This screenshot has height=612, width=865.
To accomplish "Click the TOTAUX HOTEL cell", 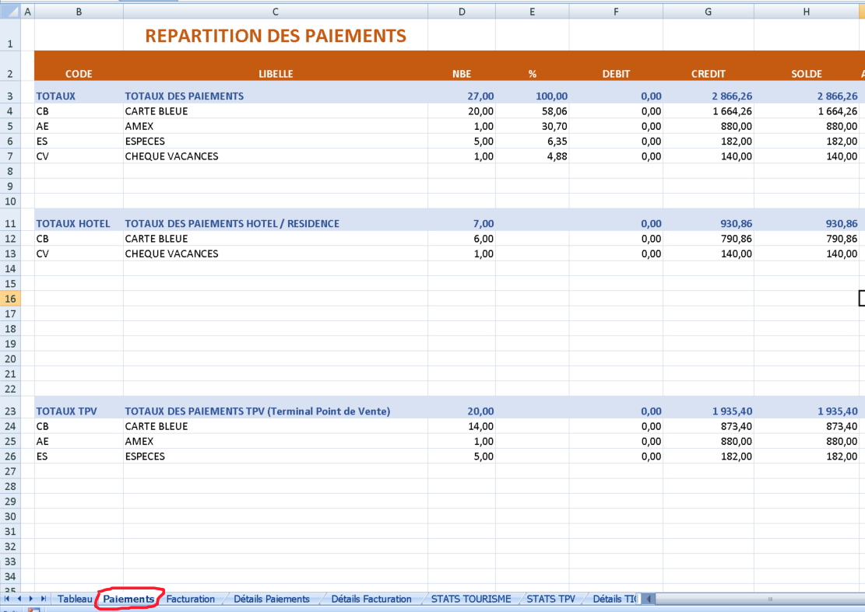I will 78,224.
